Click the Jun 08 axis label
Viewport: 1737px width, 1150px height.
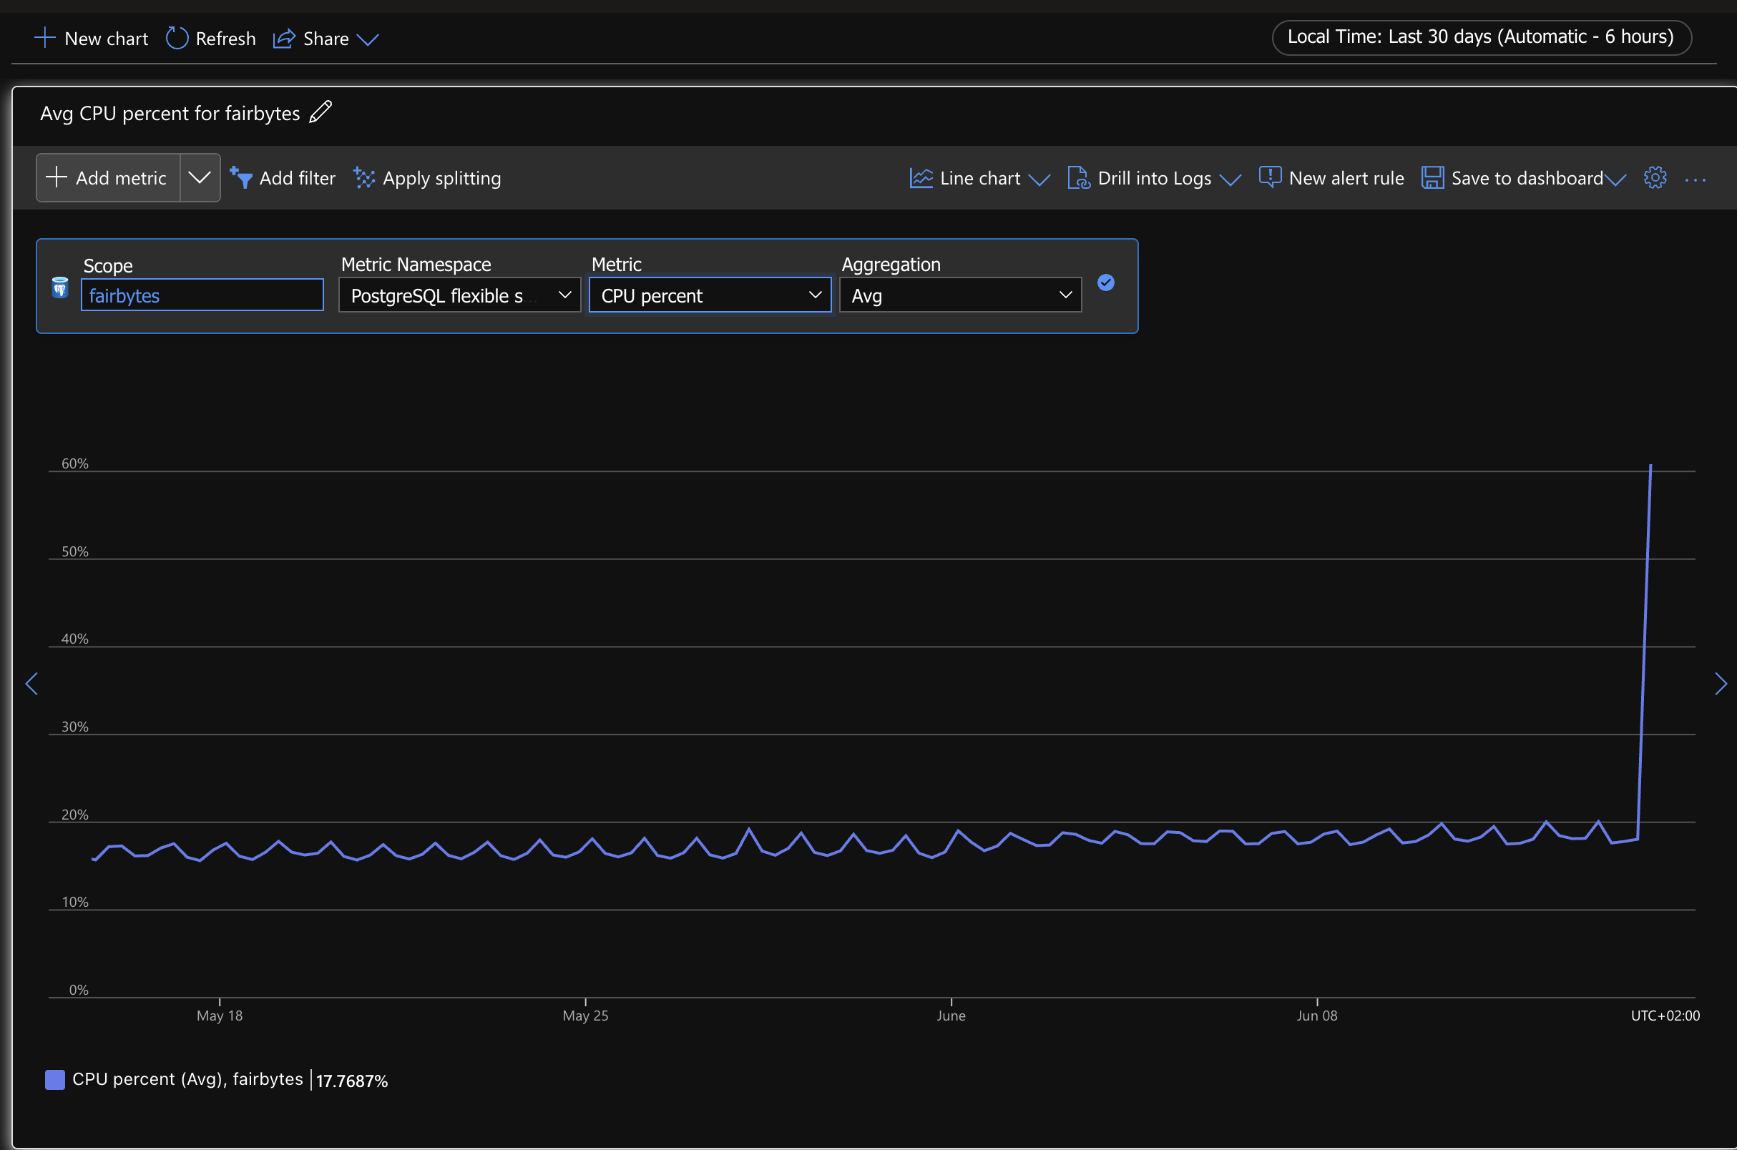[1316, 1015]
